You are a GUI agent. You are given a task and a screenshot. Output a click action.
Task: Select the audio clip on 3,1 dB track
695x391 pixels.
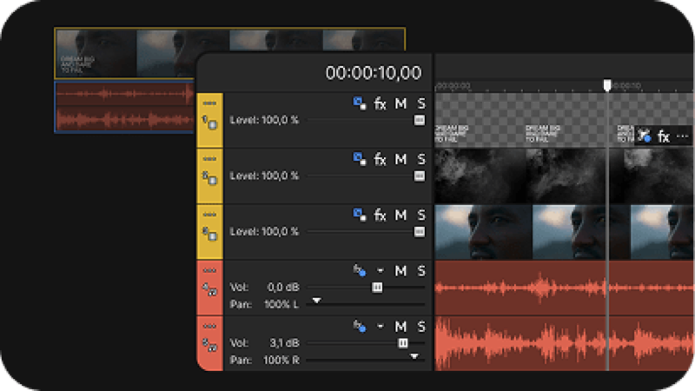564,343
